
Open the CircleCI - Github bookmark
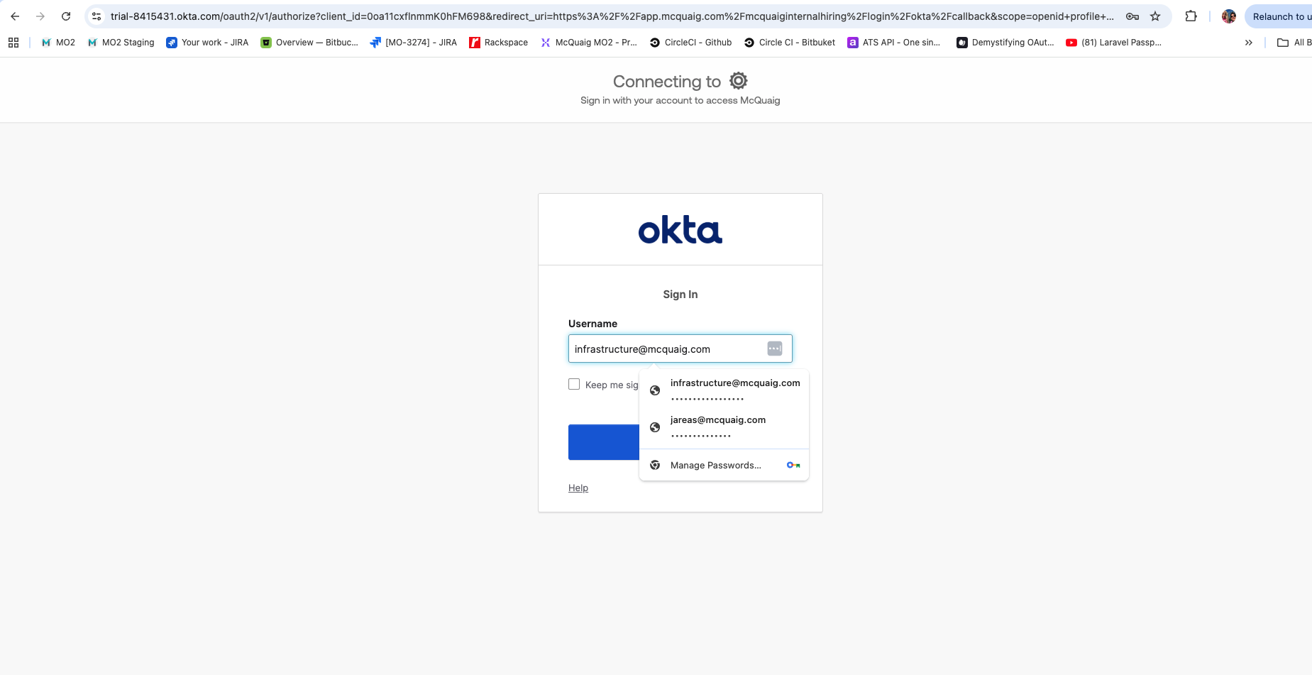690,42
